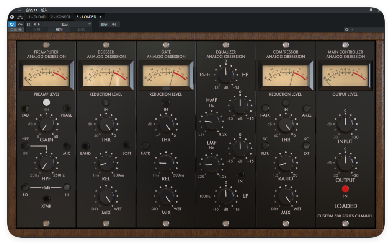Click the plus icon beside the 音轨 11 title

[20, 10]
